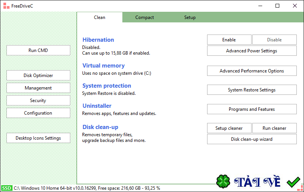This screenshot has height=192, width=304.
Task: Launch Run CMD from the sidebar
Action: (38, 50)
